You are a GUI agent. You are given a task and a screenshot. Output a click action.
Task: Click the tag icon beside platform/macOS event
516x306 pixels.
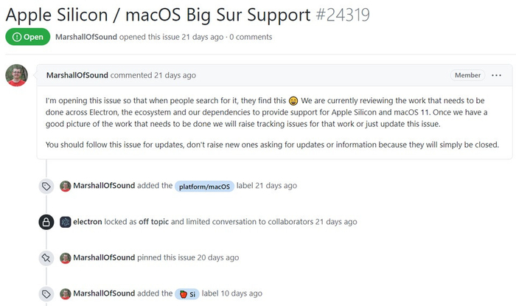click(x=46, y=186)
